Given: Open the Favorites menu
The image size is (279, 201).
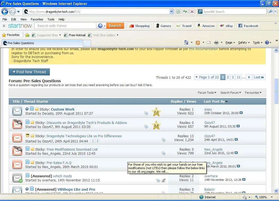Looking at the screenshot, I should coord(37,19).
